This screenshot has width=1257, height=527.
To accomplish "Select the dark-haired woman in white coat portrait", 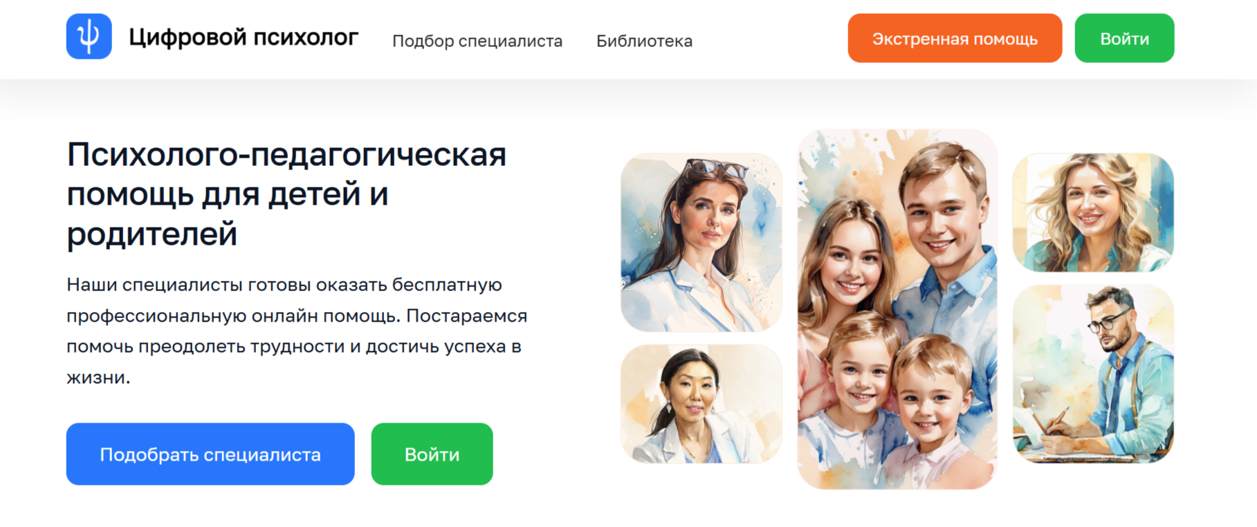I will 701,404.
